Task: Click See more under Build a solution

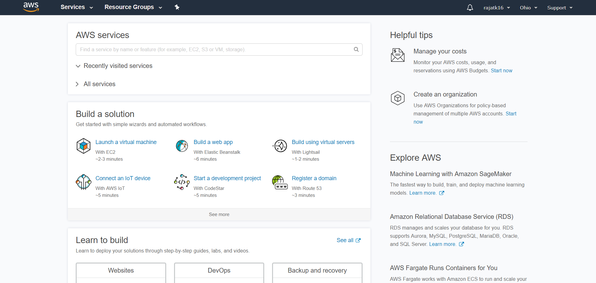Action: 219,214
